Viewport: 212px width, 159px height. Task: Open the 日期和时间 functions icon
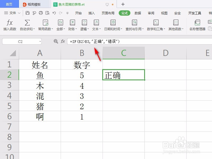pyautogui.click(x=113, y=23)
